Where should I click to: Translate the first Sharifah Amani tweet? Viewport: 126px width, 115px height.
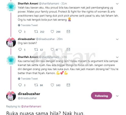(28, 25)
